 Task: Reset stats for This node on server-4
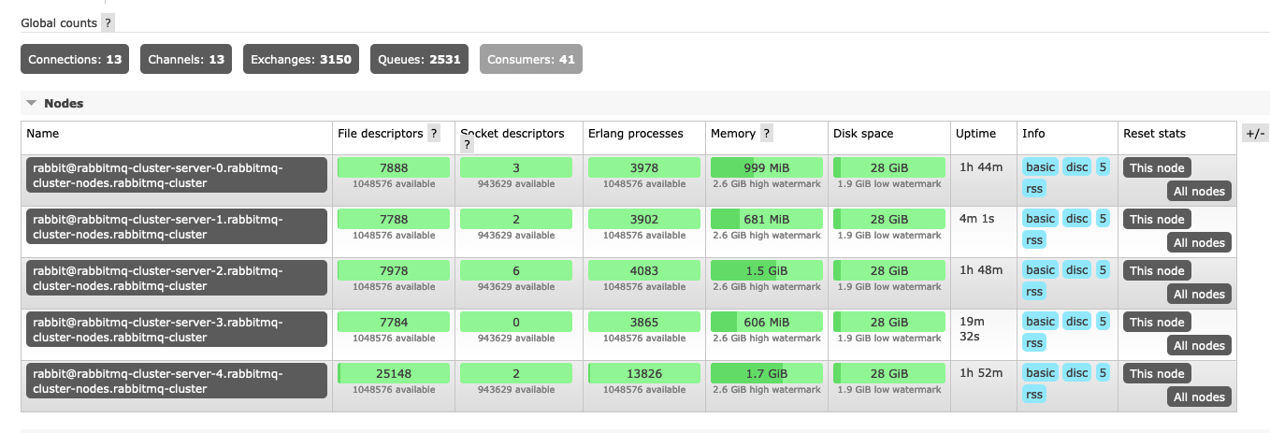(1157, 374)
